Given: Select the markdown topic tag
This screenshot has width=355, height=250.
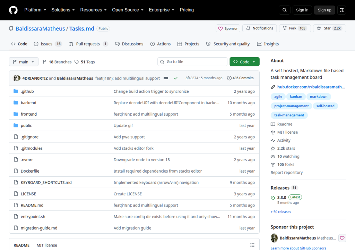Looking at the screenshot, I should [x=319, y=97].
